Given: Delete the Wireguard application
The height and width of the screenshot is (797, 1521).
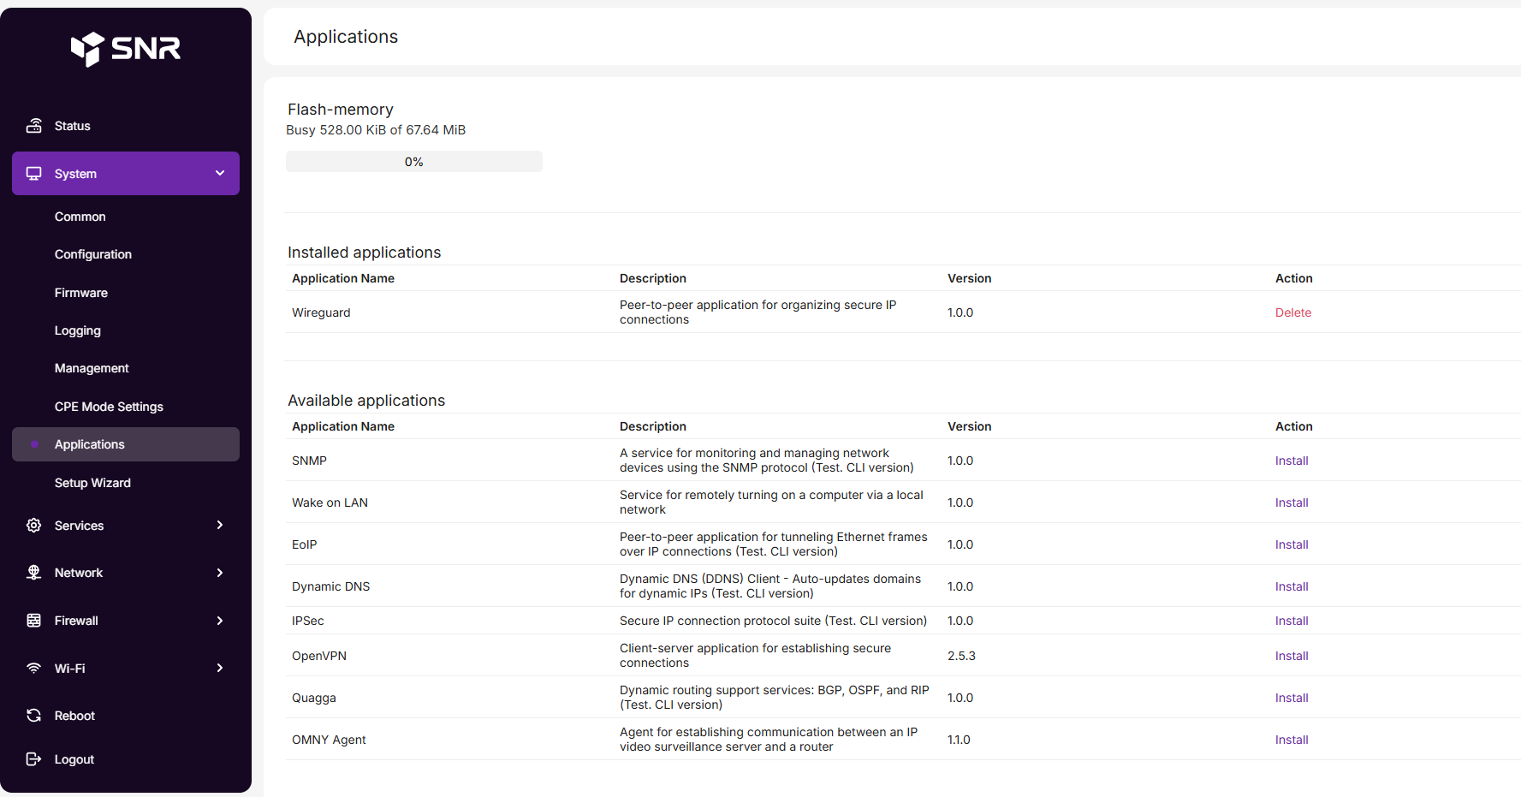Looking at the screenshot, I should [x=1292, y=312].
